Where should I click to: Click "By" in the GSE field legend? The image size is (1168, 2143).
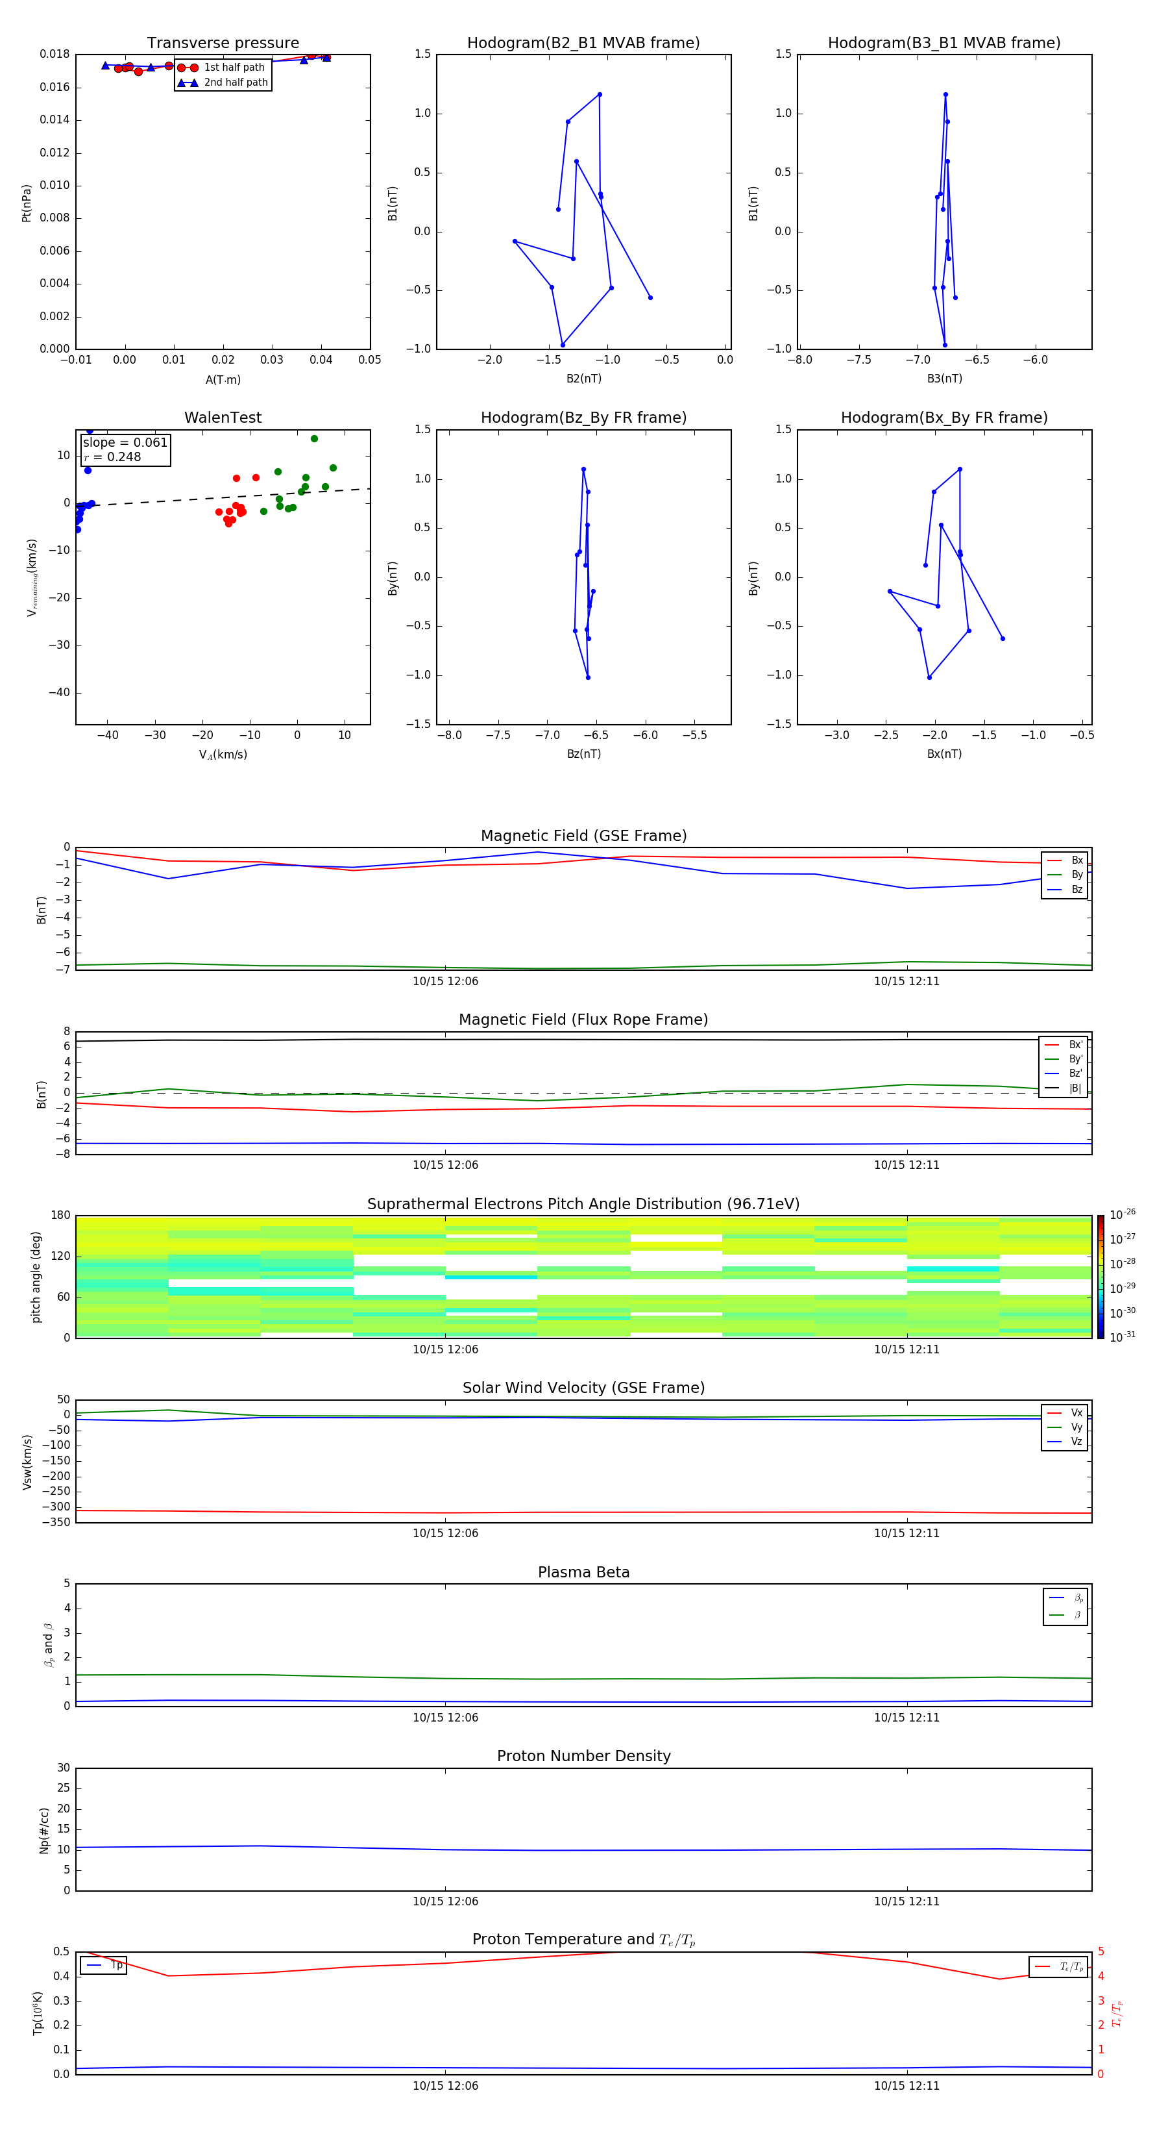coord(1077,875)
